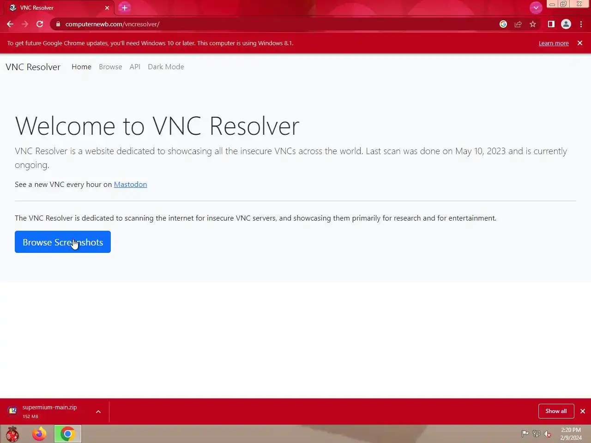
Task: Open the Mastodon link
Action: (x=130, y=184)
